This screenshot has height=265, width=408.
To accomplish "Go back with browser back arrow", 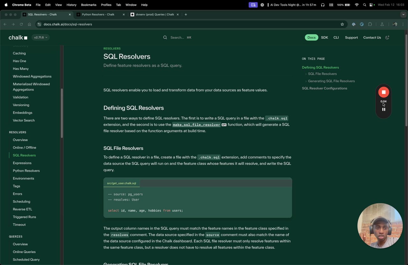I will tap(5, 24).
